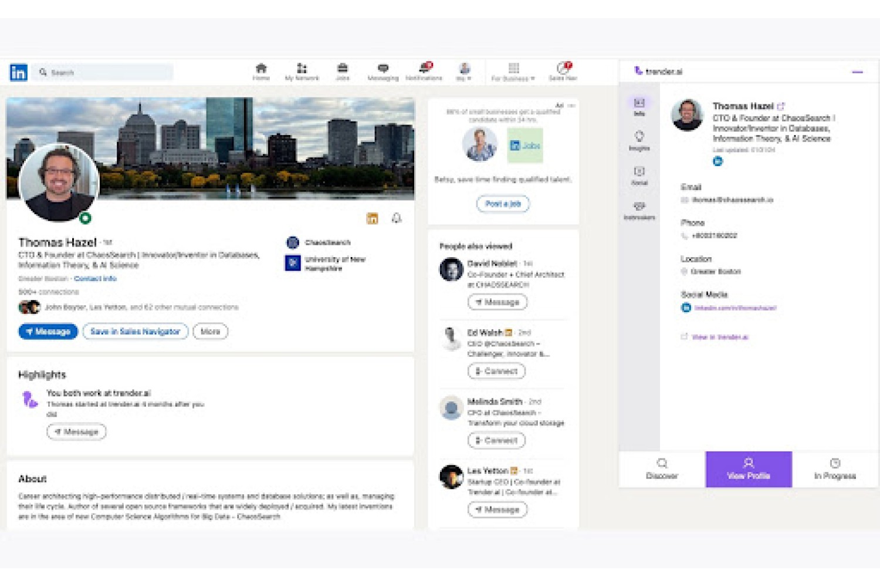This screenshot has width=880, height=587.
Task: Open Thomas Hazel external link icon in panel
Action: (x=781, y=106)
